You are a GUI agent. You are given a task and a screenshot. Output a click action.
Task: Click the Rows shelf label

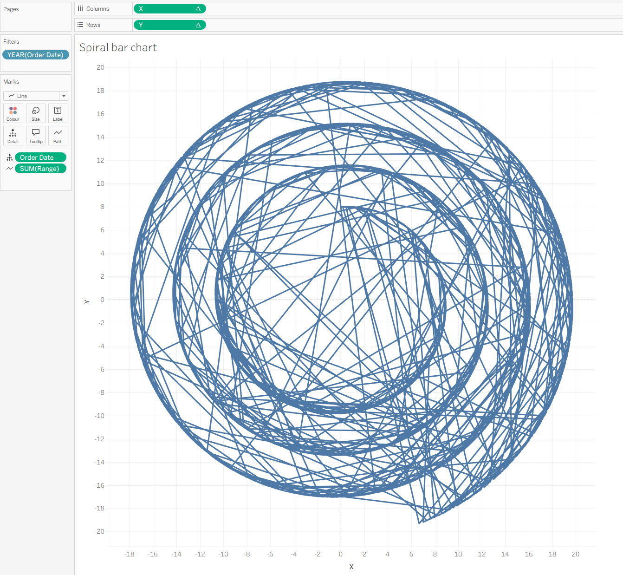point(93,25)
